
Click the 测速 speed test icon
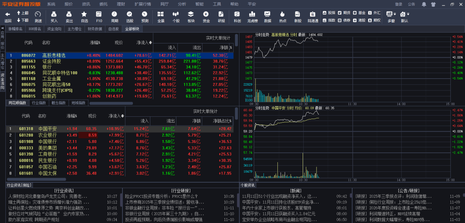pos(38,16)
